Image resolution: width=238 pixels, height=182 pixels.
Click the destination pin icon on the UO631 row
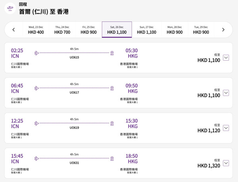click(x=112, y=159)
